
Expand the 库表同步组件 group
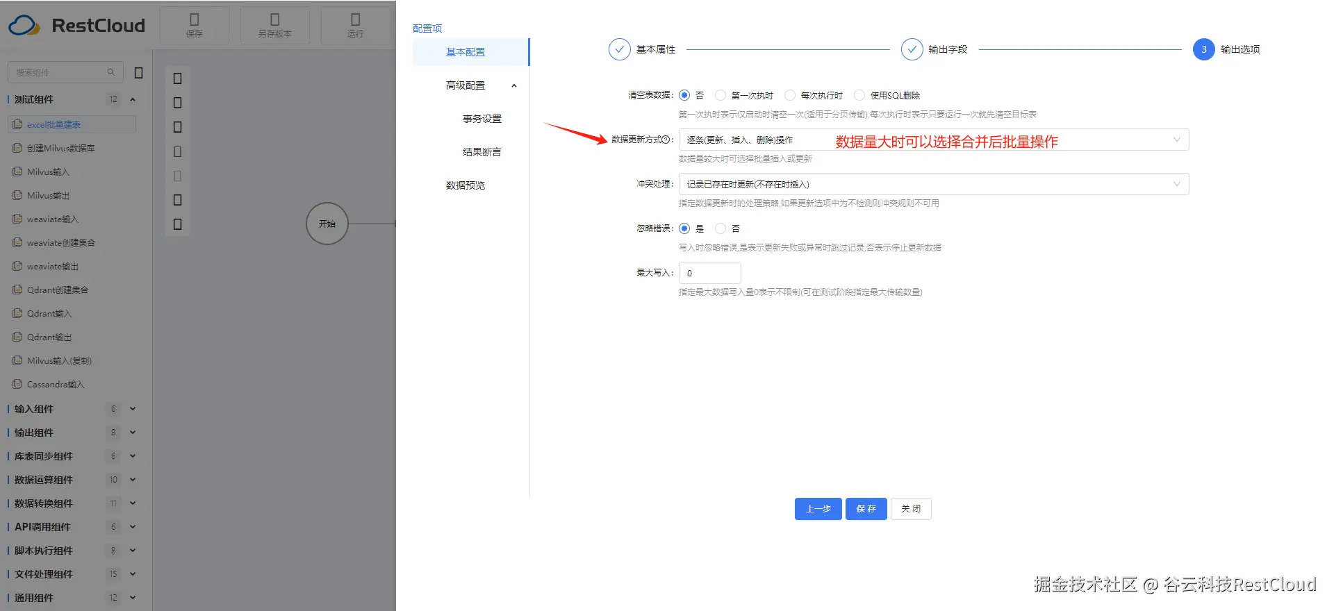tap(133, 456)
